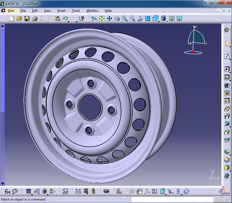Open the Sketcher tool
The height and width of the screenshot is (203, 232).
pos(227,56)
